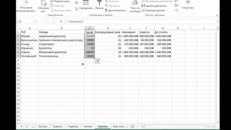The height and width of the screenshot is (130, 231).
Task: Select cell with Замісник генерального директора
Action: coord(61,40)
